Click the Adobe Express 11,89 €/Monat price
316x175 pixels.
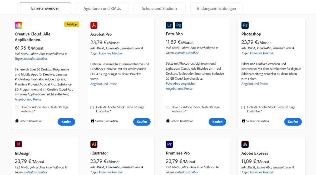[255, 161]
